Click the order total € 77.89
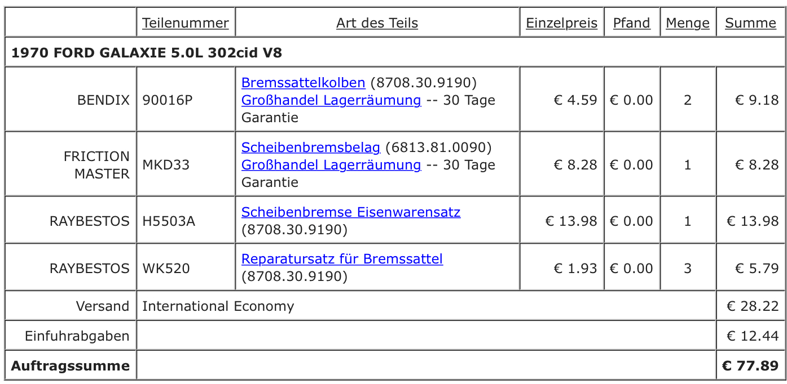This screenshot has width=787, height=384. click(750, 366)
